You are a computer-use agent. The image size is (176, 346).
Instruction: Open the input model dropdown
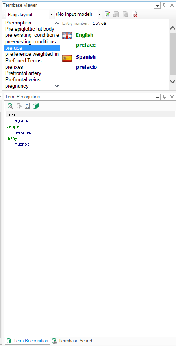[78, 15]
